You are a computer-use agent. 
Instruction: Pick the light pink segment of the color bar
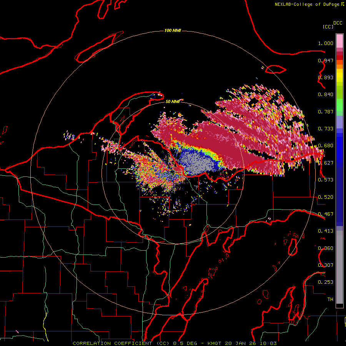click(x=339, y=41)
